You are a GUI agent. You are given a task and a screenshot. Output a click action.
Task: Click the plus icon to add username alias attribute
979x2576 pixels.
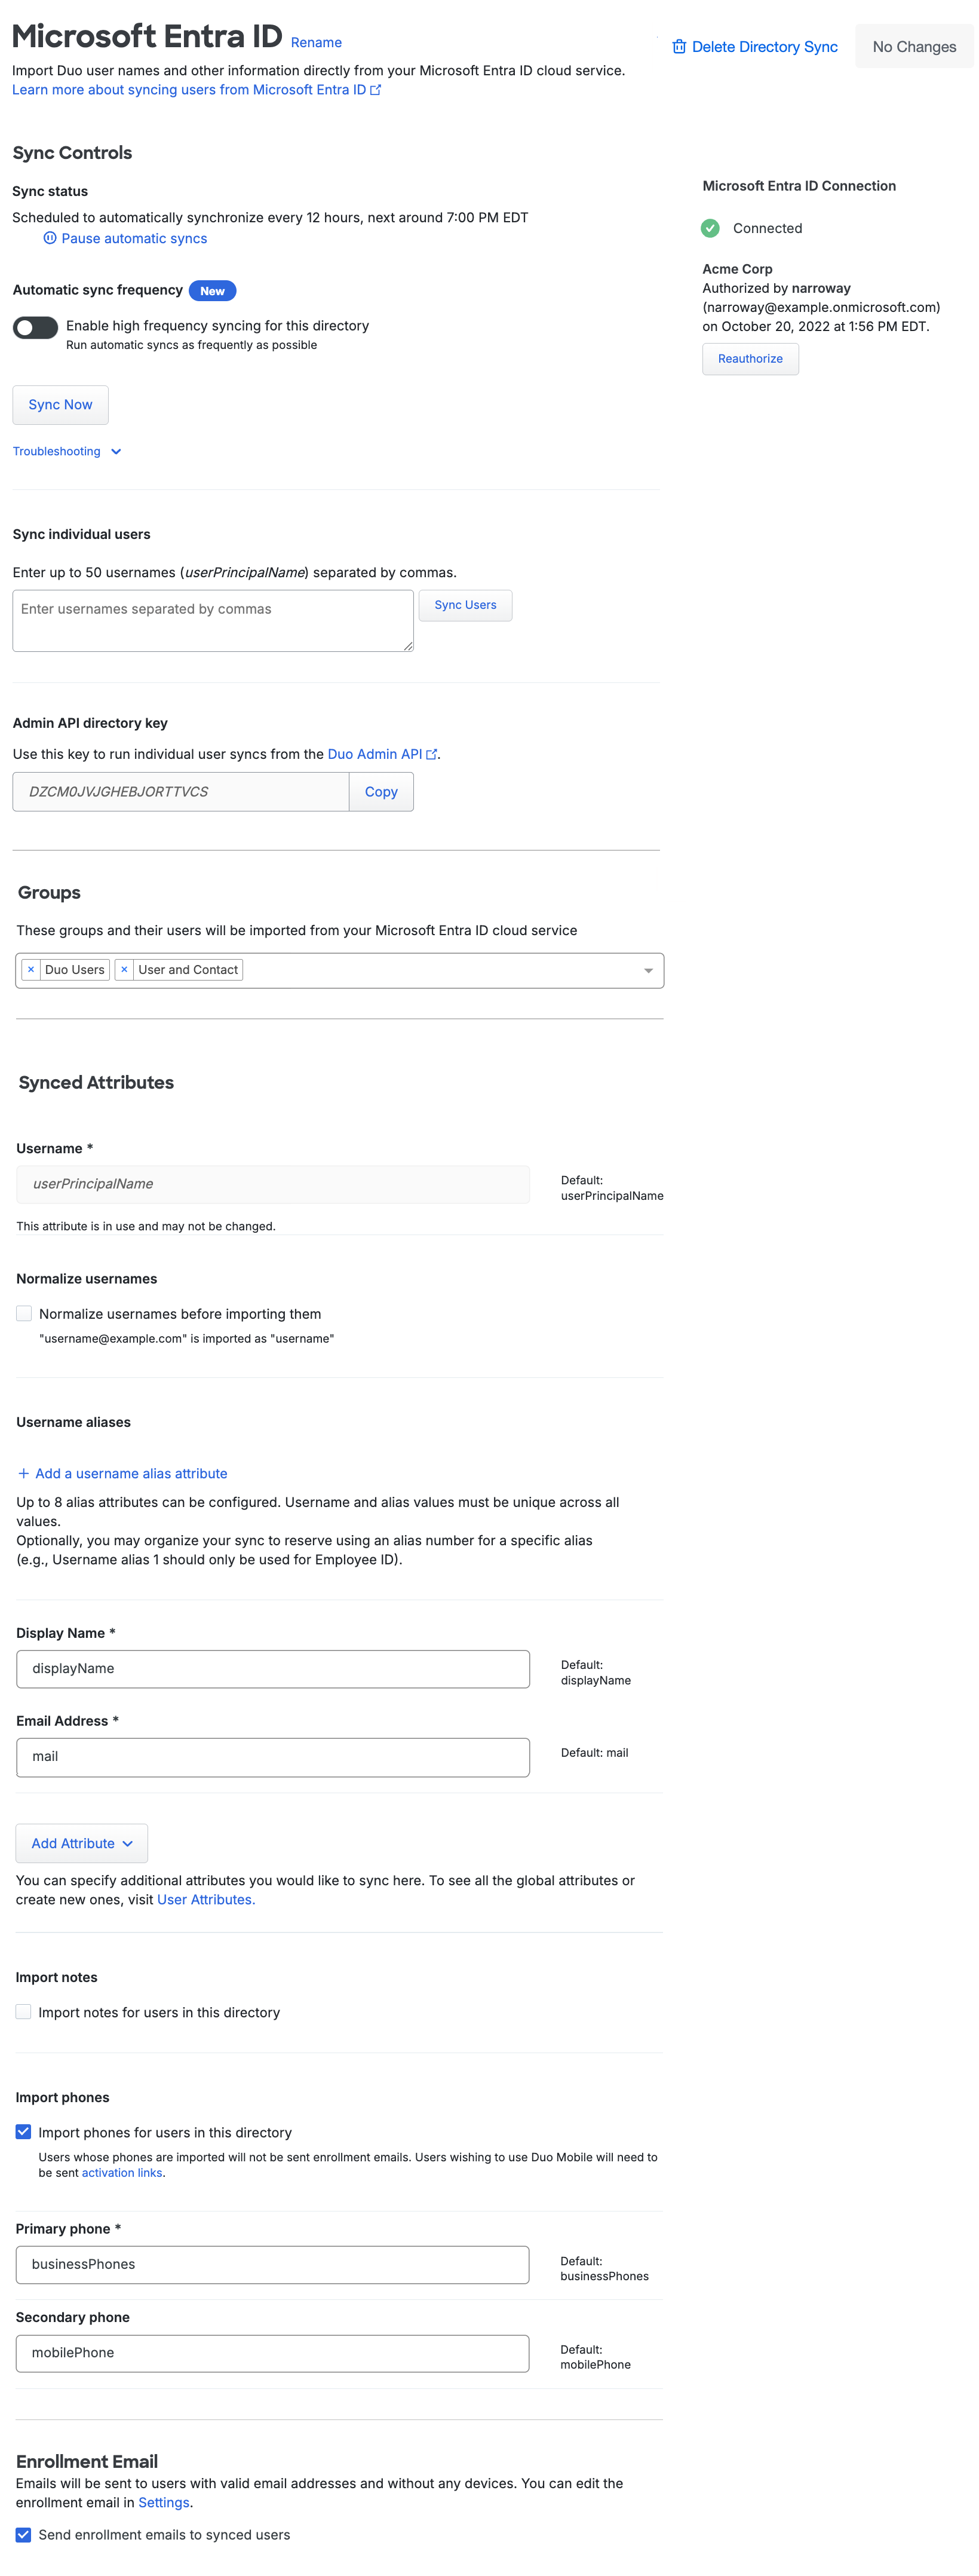23,1473
